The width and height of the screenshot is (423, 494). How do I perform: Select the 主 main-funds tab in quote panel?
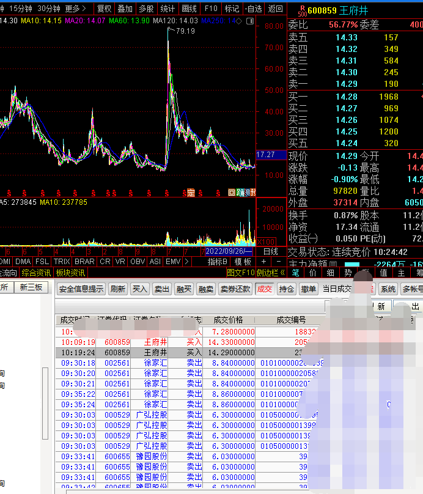401,273
